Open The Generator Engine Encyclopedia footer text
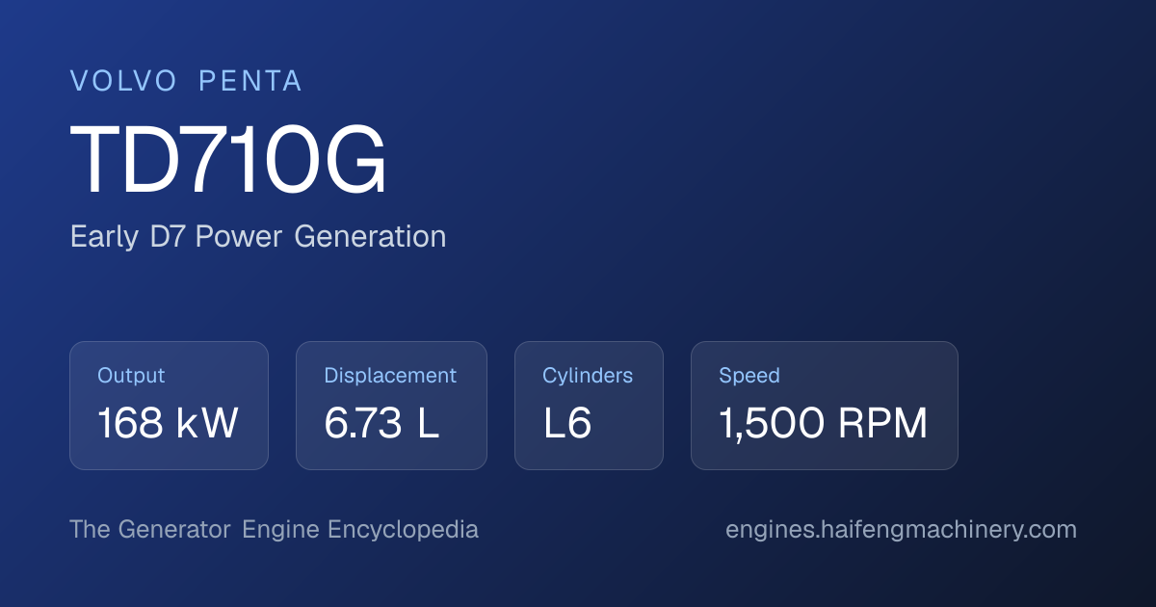 pyautogui.click(x=274, y=530)
